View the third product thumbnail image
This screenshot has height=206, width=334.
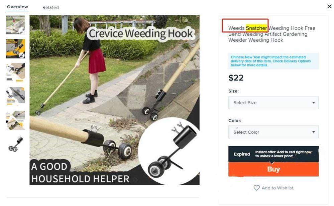pos(15,72)
